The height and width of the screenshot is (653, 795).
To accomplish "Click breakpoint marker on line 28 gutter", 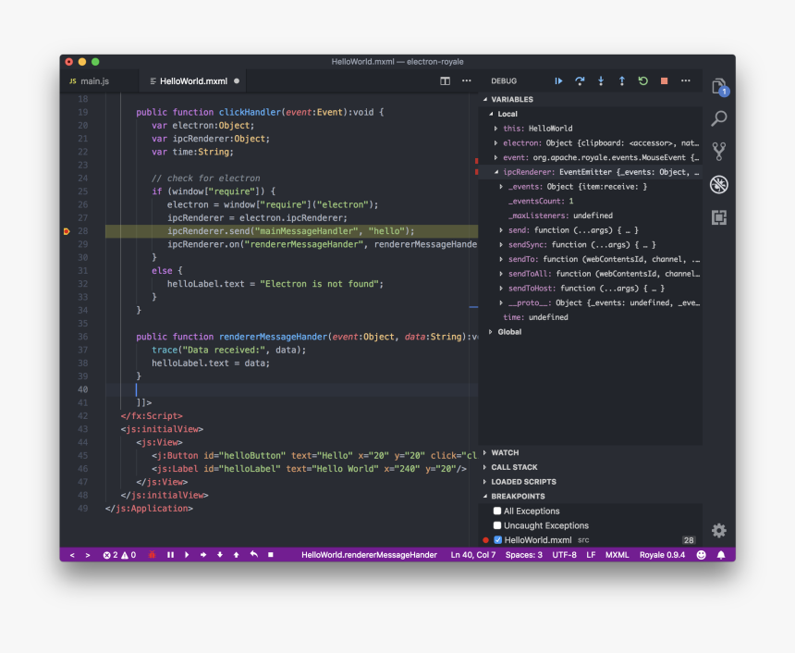I will [67, 231].
